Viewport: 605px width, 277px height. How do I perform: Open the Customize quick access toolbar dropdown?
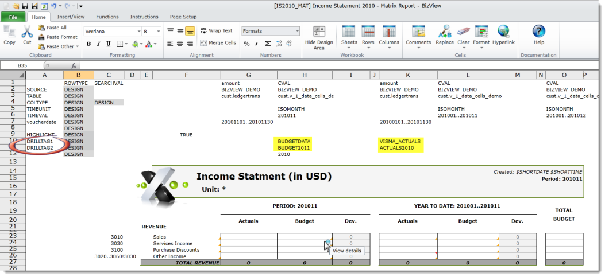[81, 6]
